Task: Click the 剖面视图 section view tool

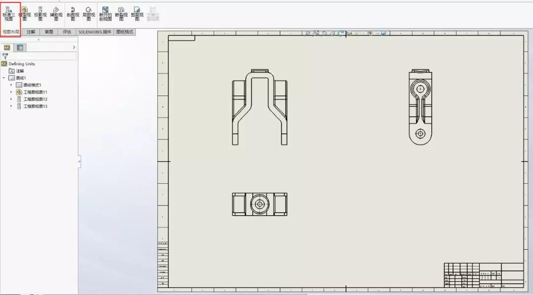Action: tap(73, 14)
